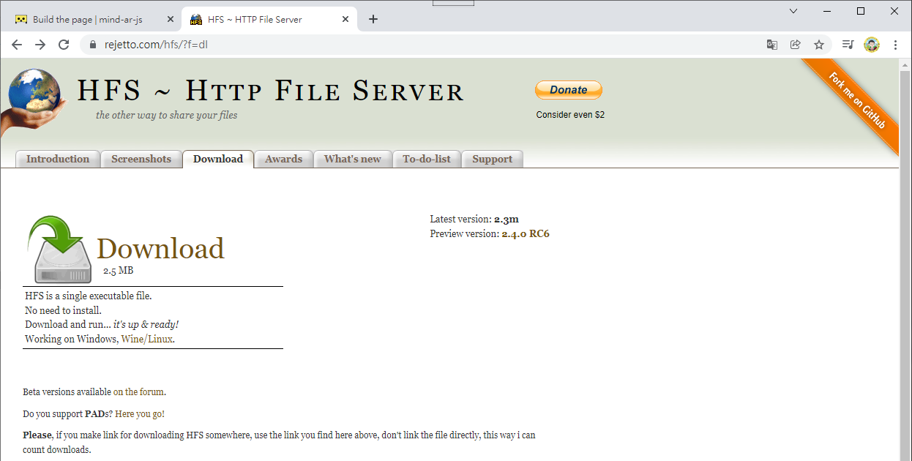The image size is (912, 461).
Task: Click the 'Consider even $2' text
Action: point(570,115)
